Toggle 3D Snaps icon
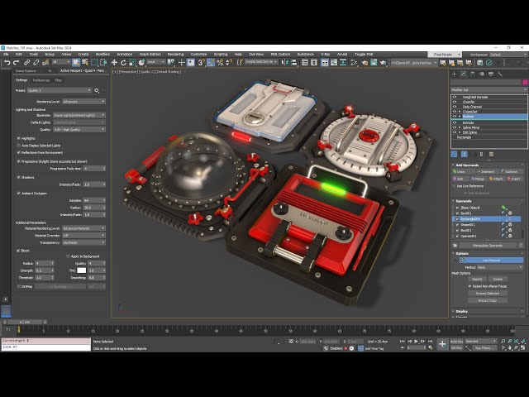The image size is (529, 397). pos(201,63)
